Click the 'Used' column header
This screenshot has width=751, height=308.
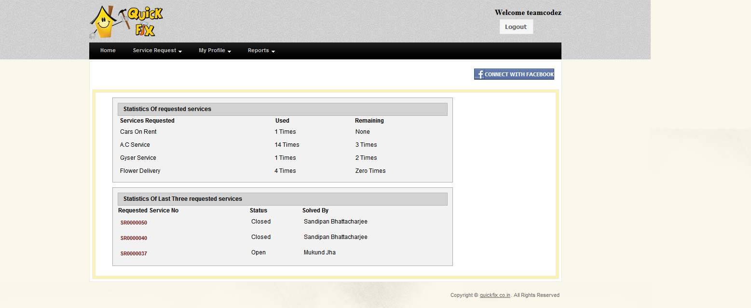[282, 121]
